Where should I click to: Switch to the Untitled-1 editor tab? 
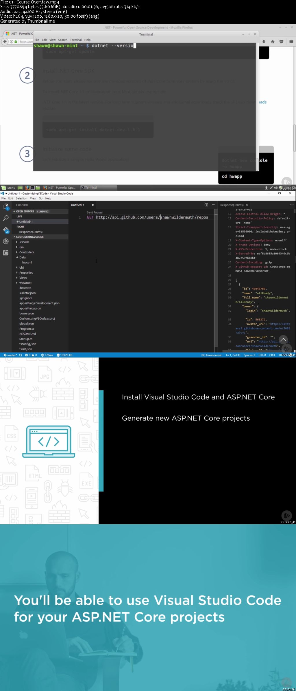[82, 205]
